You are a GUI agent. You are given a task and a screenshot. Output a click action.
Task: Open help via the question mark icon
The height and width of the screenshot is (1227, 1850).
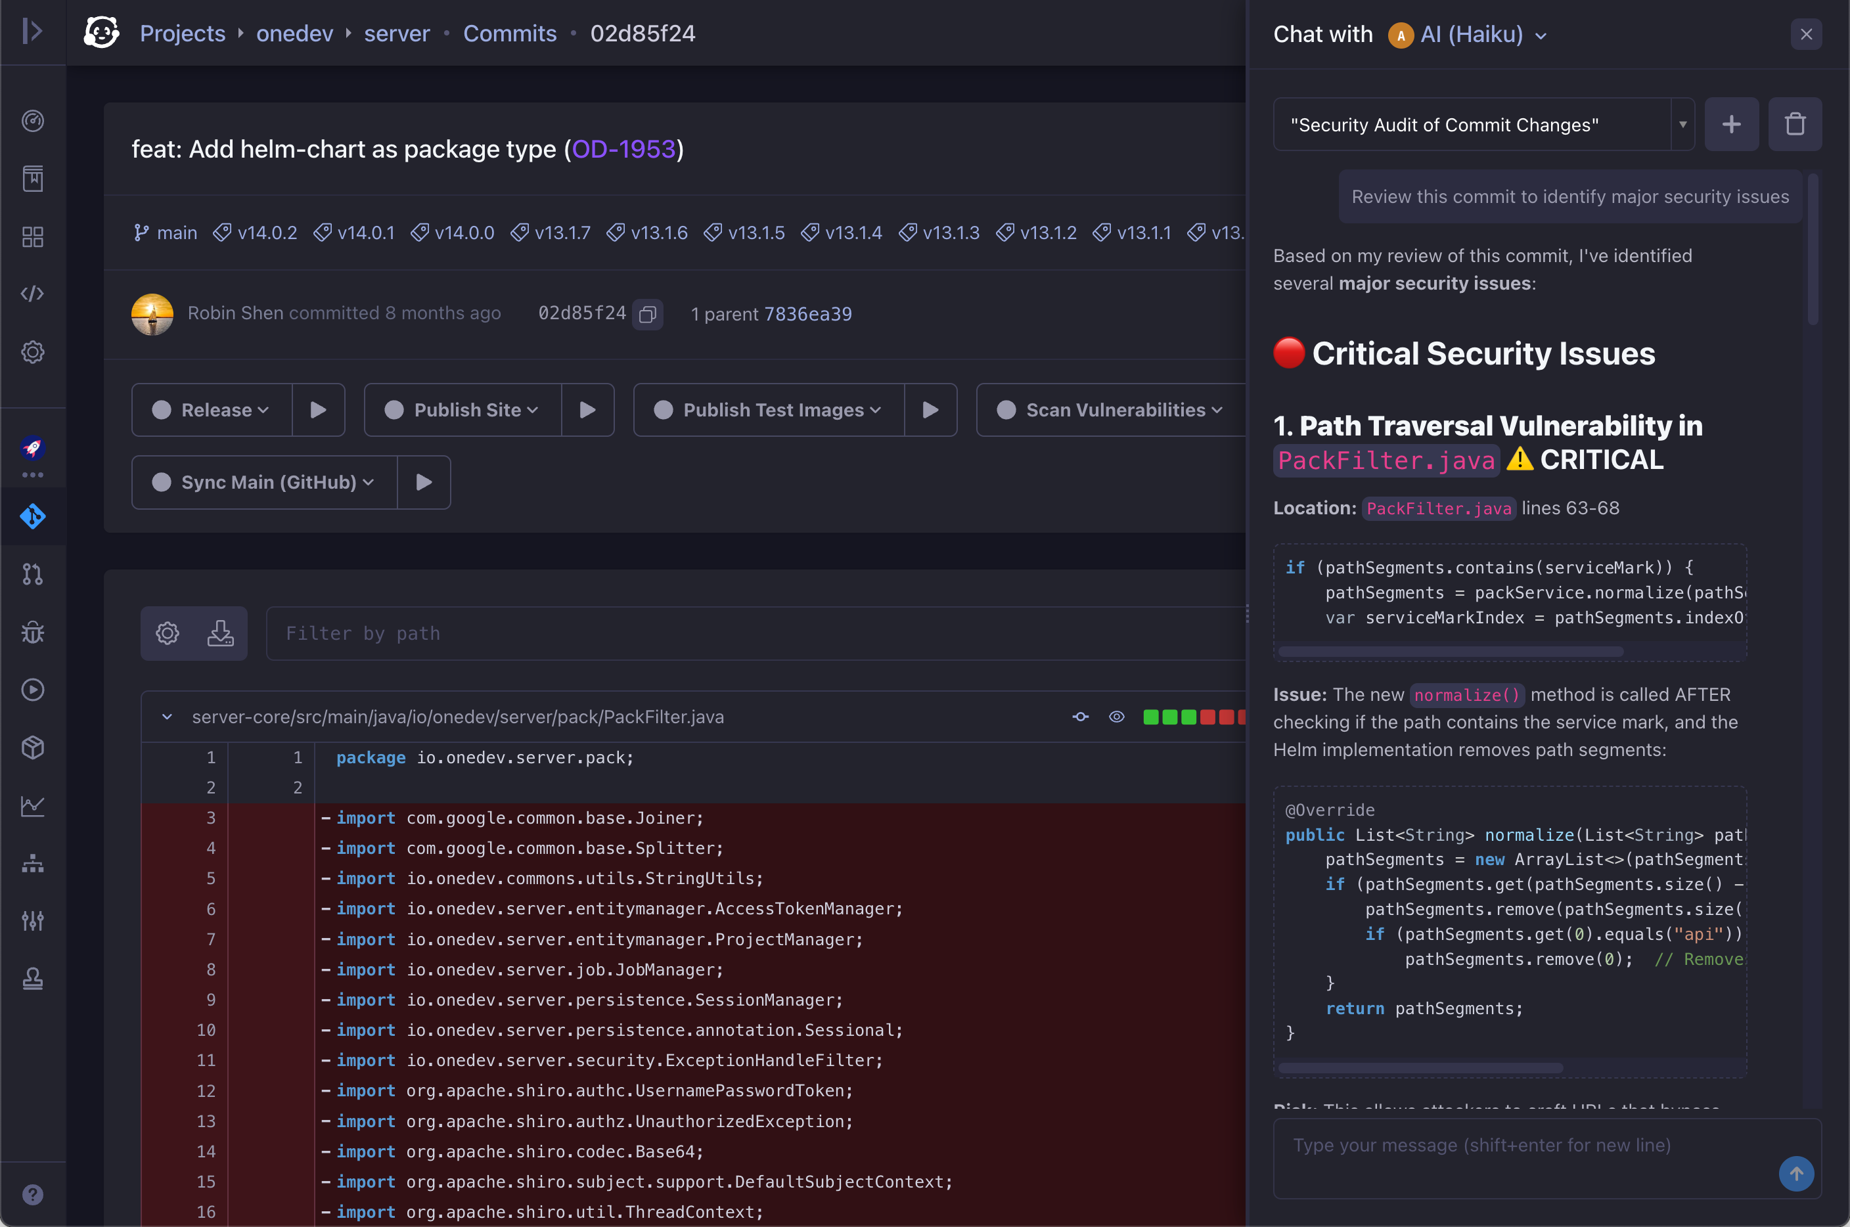click(33, 1194)
